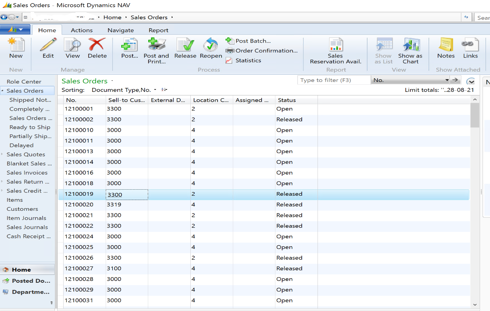This screenshot has height=311, width=490.
Task: Expand the Sales Credit tree node
Action: [x=2, y=191]
